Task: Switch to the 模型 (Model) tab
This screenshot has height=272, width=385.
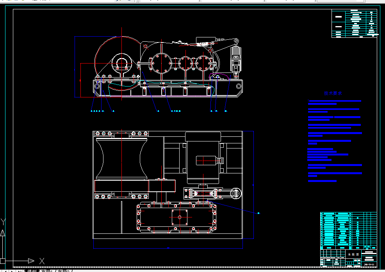Action: pyautogui.click(x=32, y=271)
